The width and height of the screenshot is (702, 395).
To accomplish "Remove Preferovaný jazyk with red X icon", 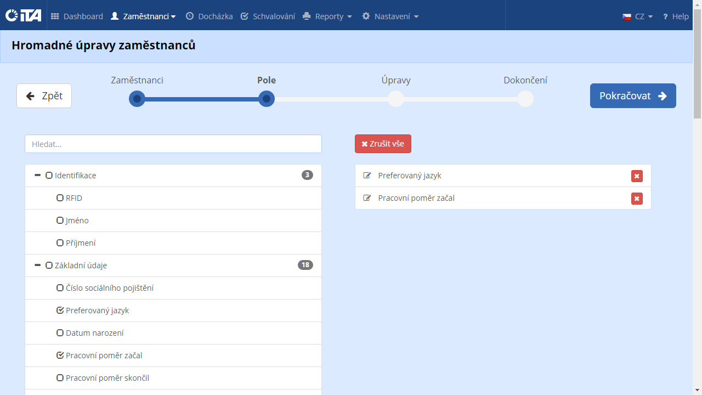I will 637,176.
